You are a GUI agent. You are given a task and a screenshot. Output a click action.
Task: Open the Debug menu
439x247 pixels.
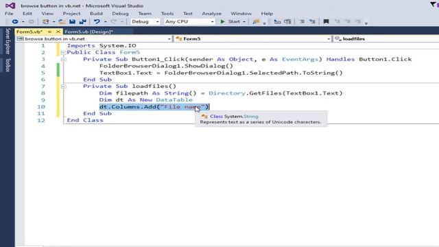(120, 14)
